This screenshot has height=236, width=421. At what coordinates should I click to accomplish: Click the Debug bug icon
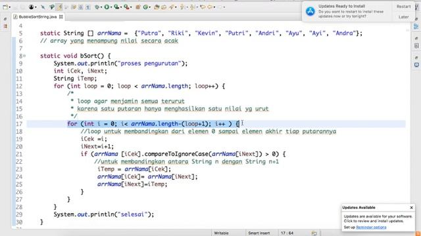coord(97,7)
